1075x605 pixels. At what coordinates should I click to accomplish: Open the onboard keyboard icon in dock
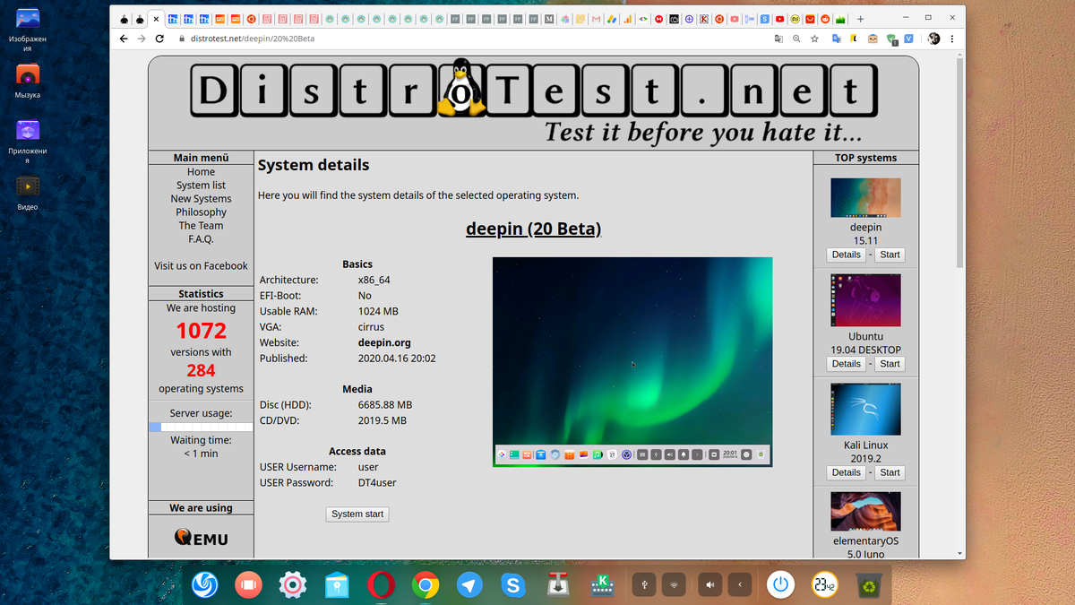pyautogui.click(x=601, y=585)
